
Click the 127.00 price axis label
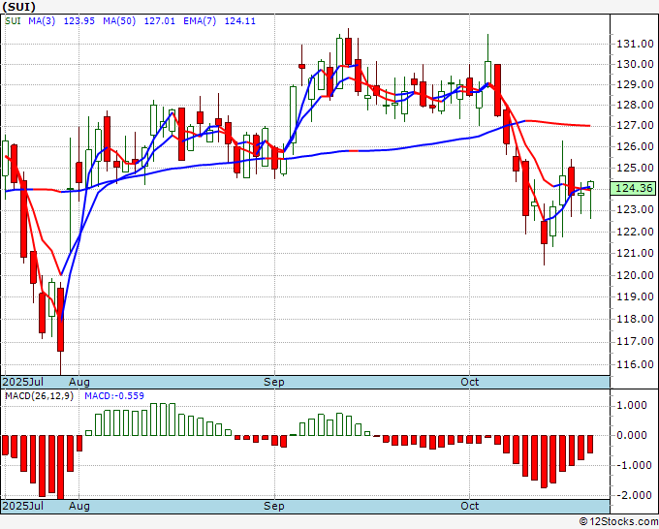click(635, 125)
